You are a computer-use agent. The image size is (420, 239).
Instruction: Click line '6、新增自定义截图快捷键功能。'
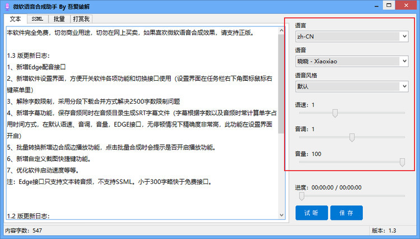point(49,159)
